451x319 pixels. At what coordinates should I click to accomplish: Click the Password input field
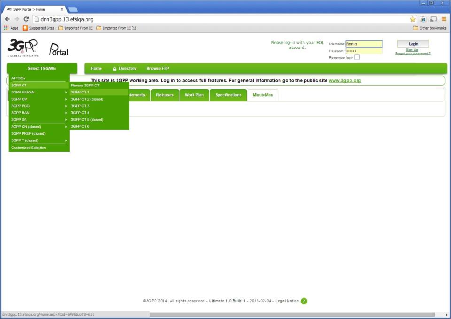[x=364, y=51]
